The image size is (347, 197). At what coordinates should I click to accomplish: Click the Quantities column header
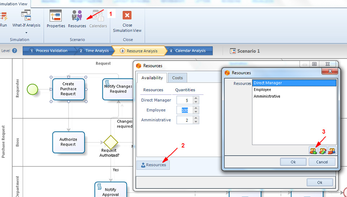tap(185, 90)
